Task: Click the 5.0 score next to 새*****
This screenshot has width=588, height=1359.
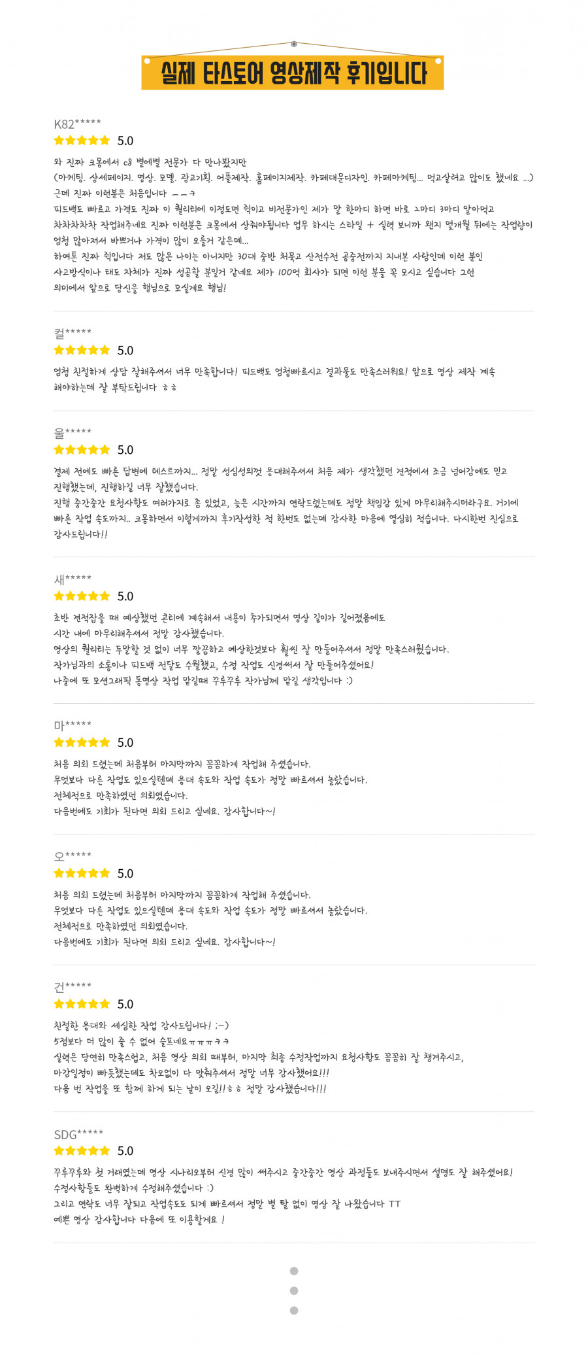Action: (x=125, y=596)
